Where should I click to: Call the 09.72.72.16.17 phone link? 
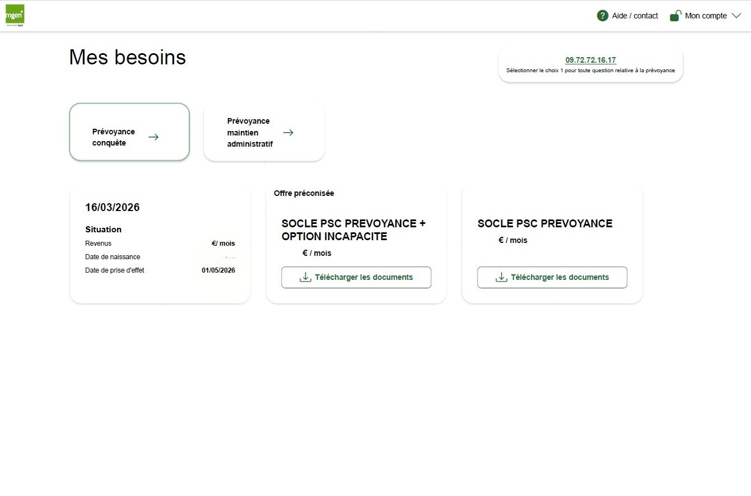pyautogui.click(x=590, y=60)
